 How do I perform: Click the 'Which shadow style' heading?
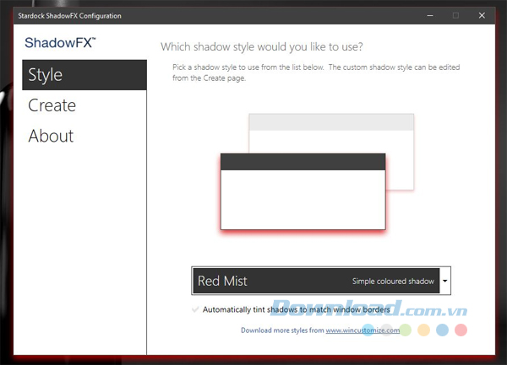(262, 47)
